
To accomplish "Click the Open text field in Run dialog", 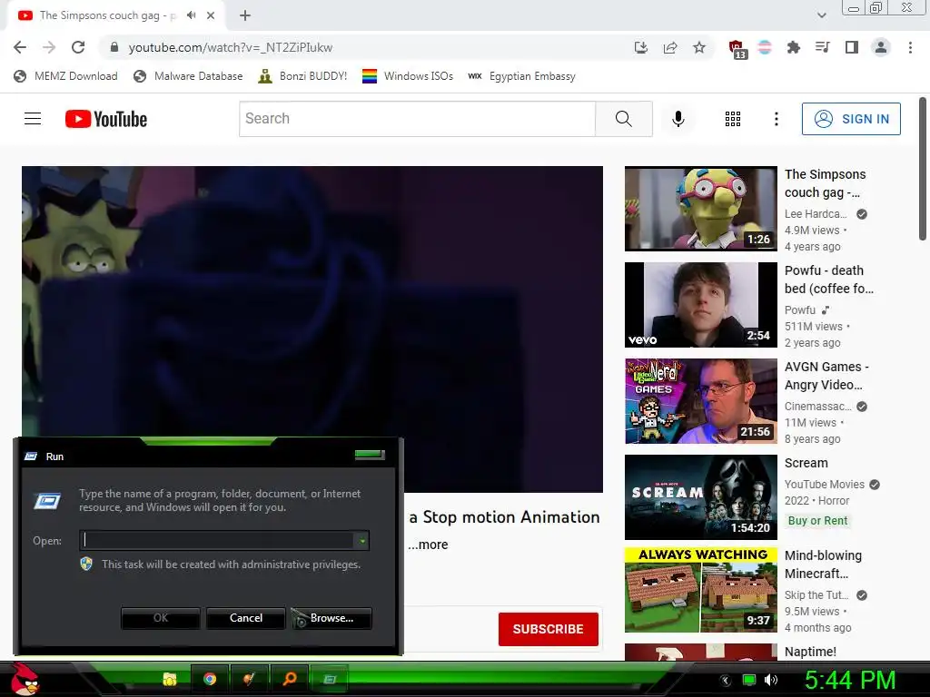I will [217, 540].
